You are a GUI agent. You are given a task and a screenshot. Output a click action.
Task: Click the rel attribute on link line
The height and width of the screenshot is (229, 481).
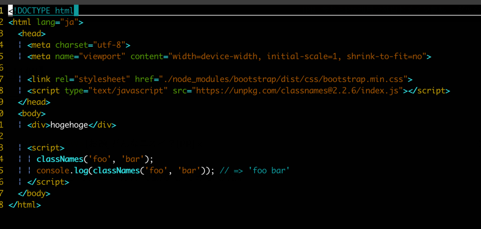[62, 79]
